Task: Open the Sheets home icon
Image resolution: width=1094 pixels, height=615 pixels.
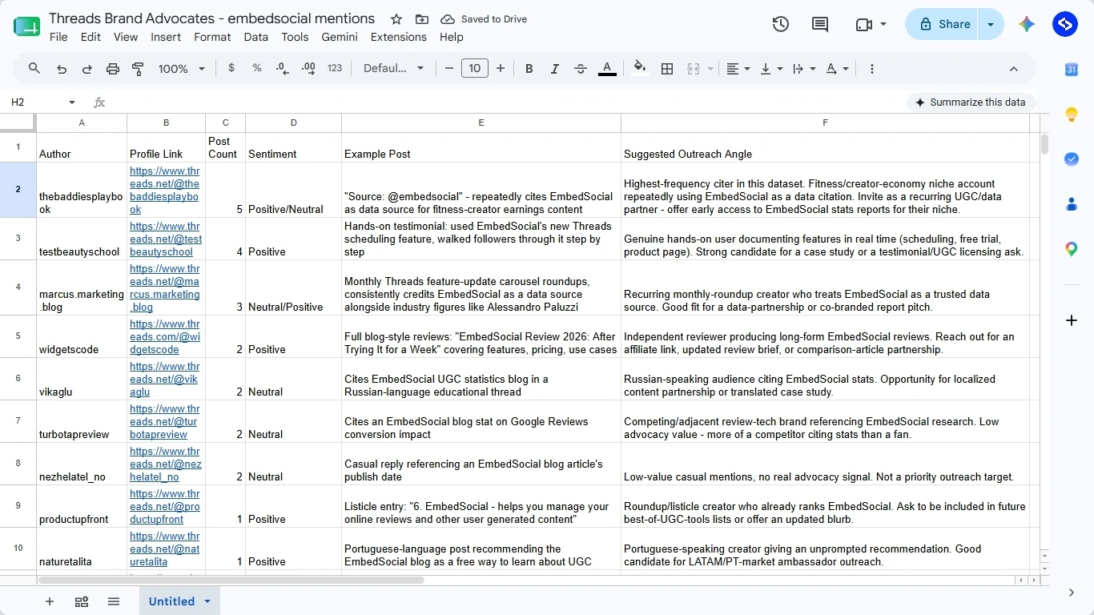Action: (26, 26)
